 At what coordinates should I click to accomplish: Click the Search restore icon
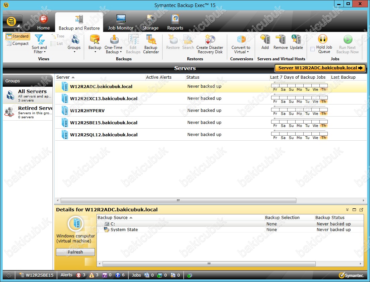coord(188,40)
